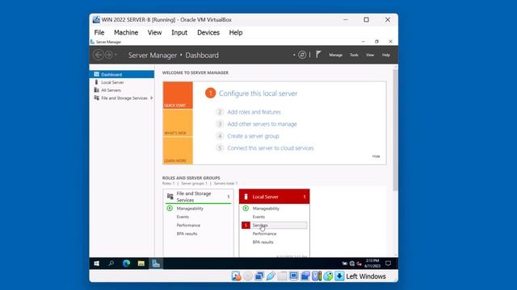The height and width of the screenshot is (290, 517).
Task: Click BPA results in the Local Server tile
Action: [x=263, y=242]
